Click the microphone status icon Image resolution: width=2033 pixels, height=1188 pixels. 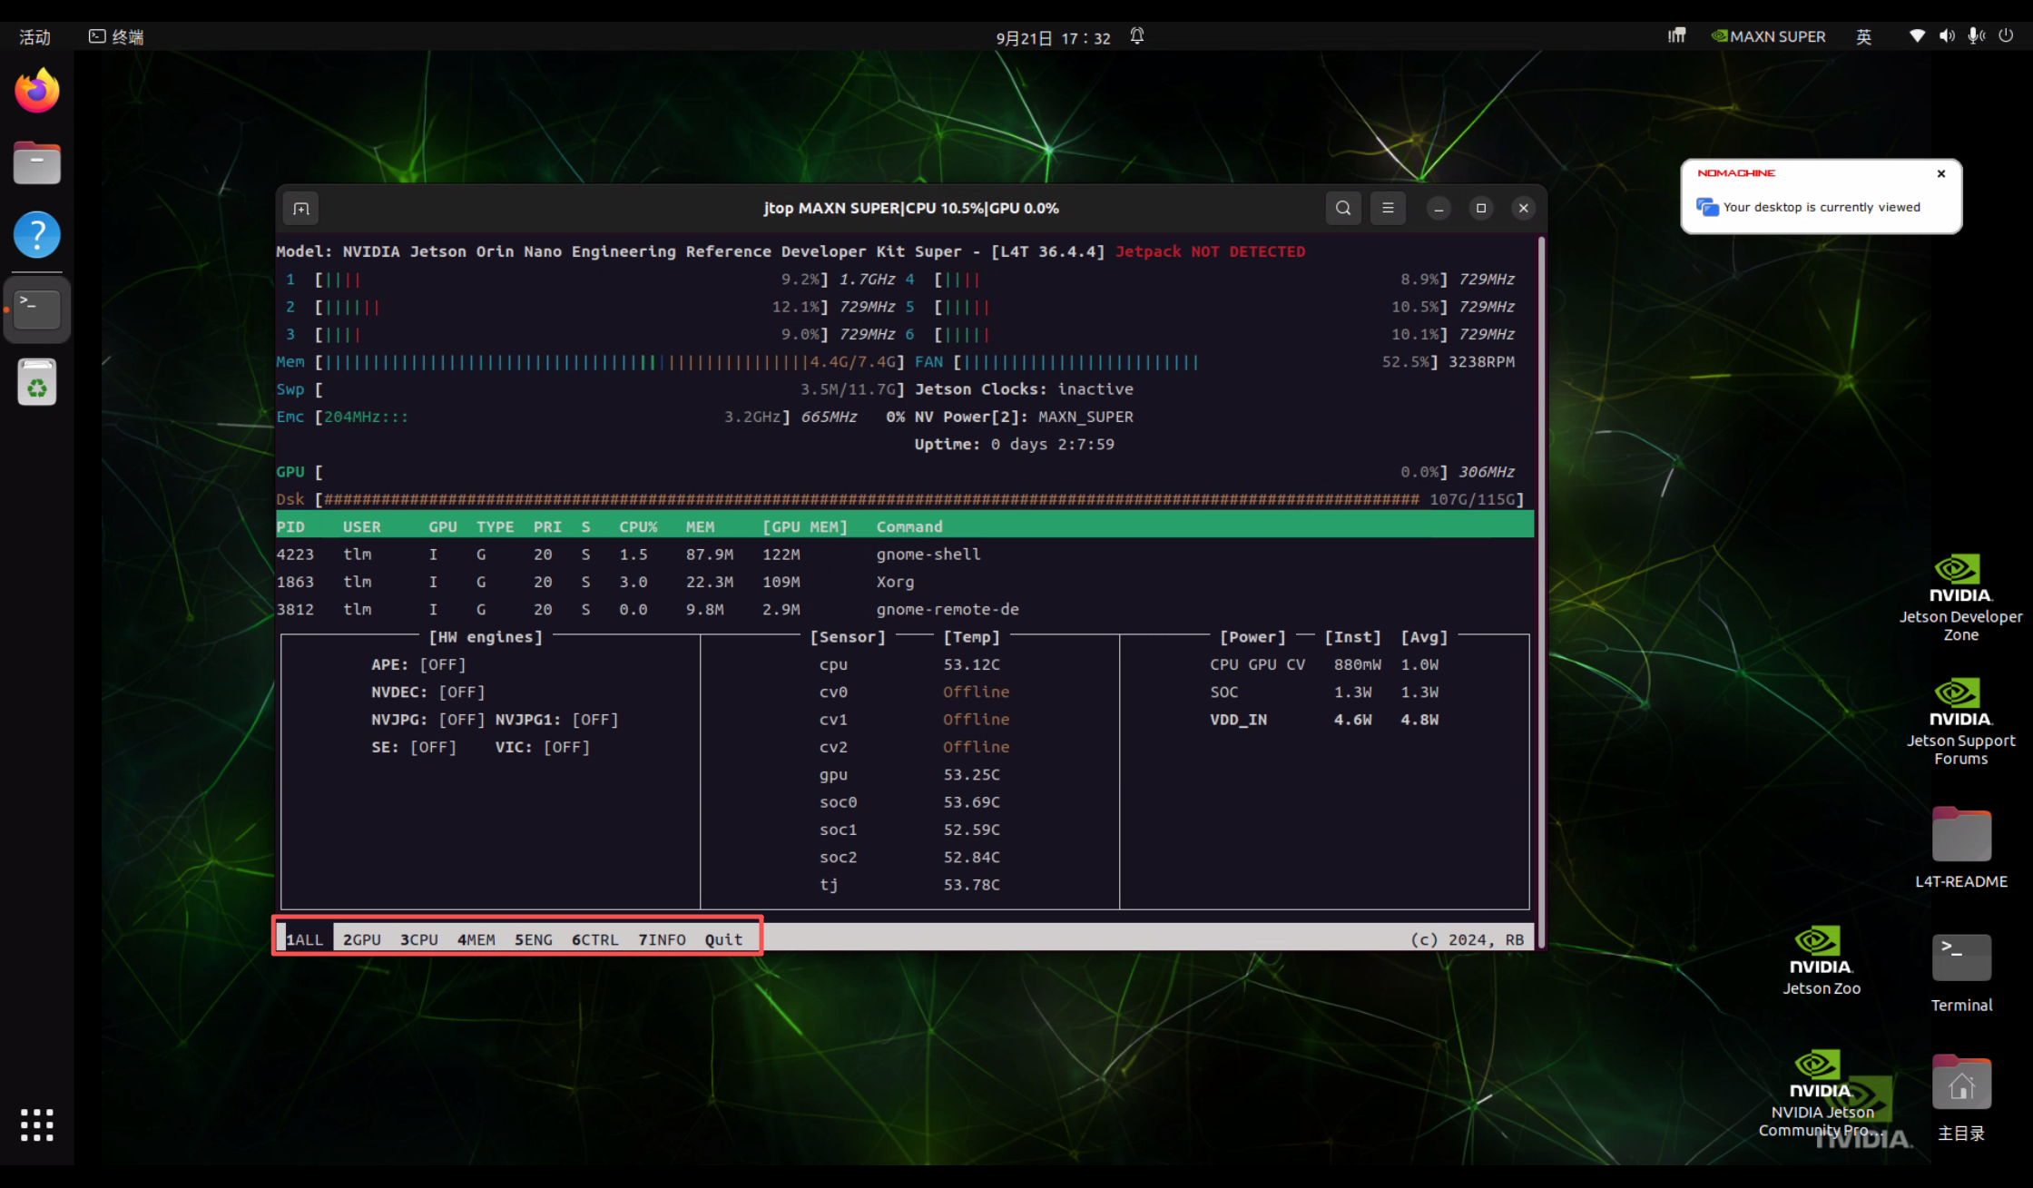pyautogui.click(x=1976, y=36)
